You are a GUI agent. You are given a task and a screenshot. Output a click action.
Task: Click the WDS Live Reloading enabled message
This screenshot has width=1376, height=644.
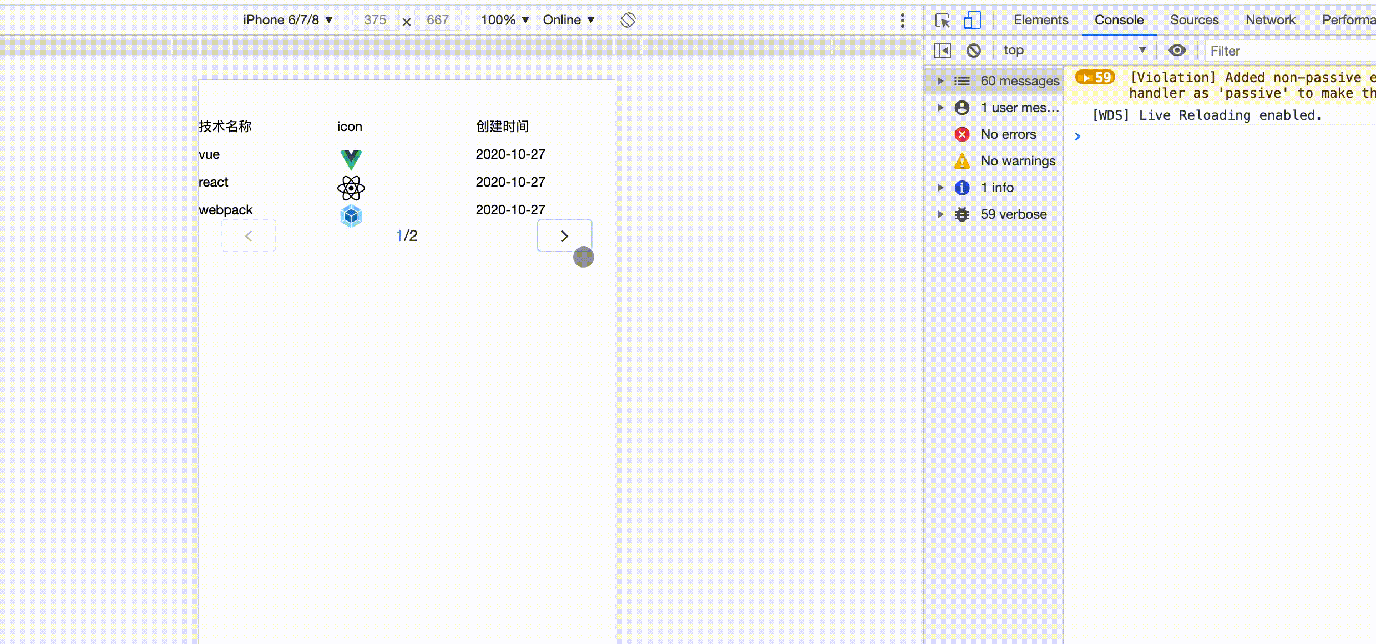click(x=1207, y=115)
